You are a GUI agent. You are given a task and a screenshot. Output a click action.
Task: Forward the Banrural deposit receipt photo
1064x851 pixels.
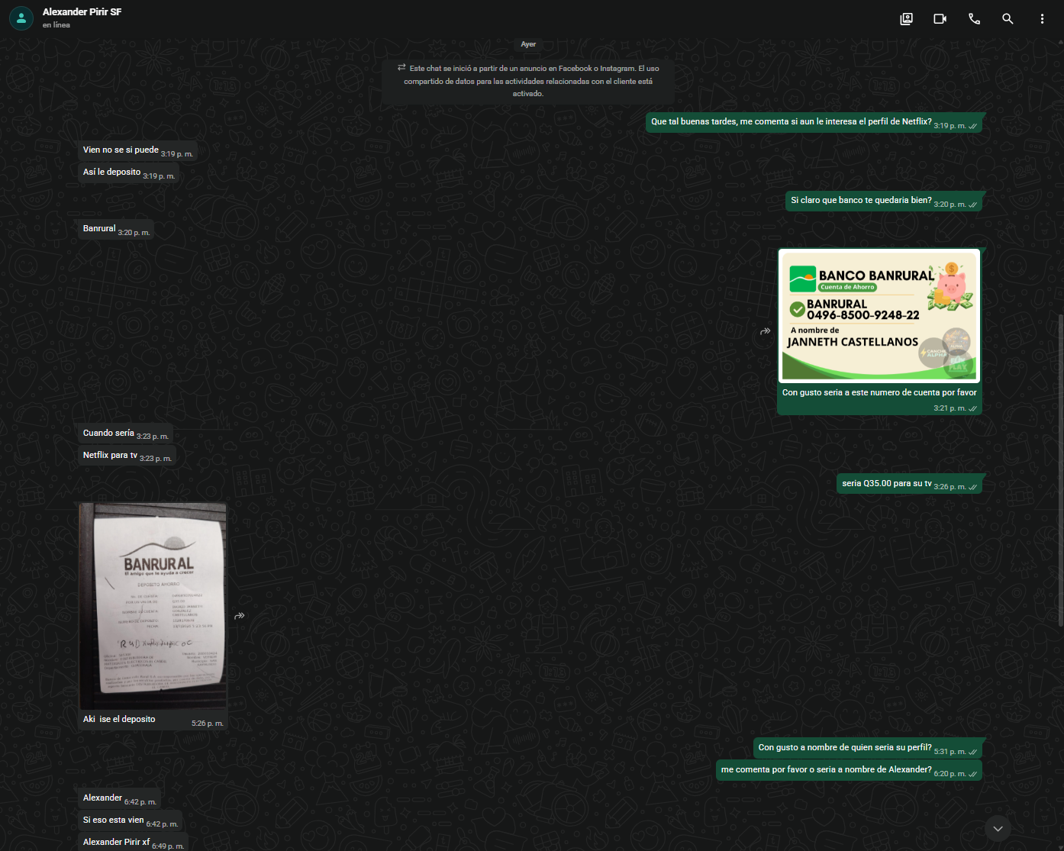tap(239, 616)
